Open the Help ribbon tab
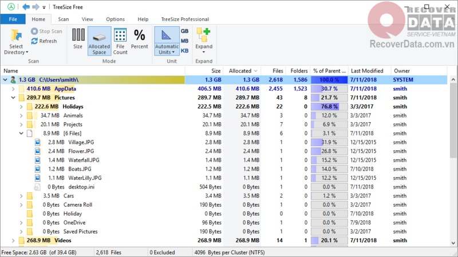 143,19
